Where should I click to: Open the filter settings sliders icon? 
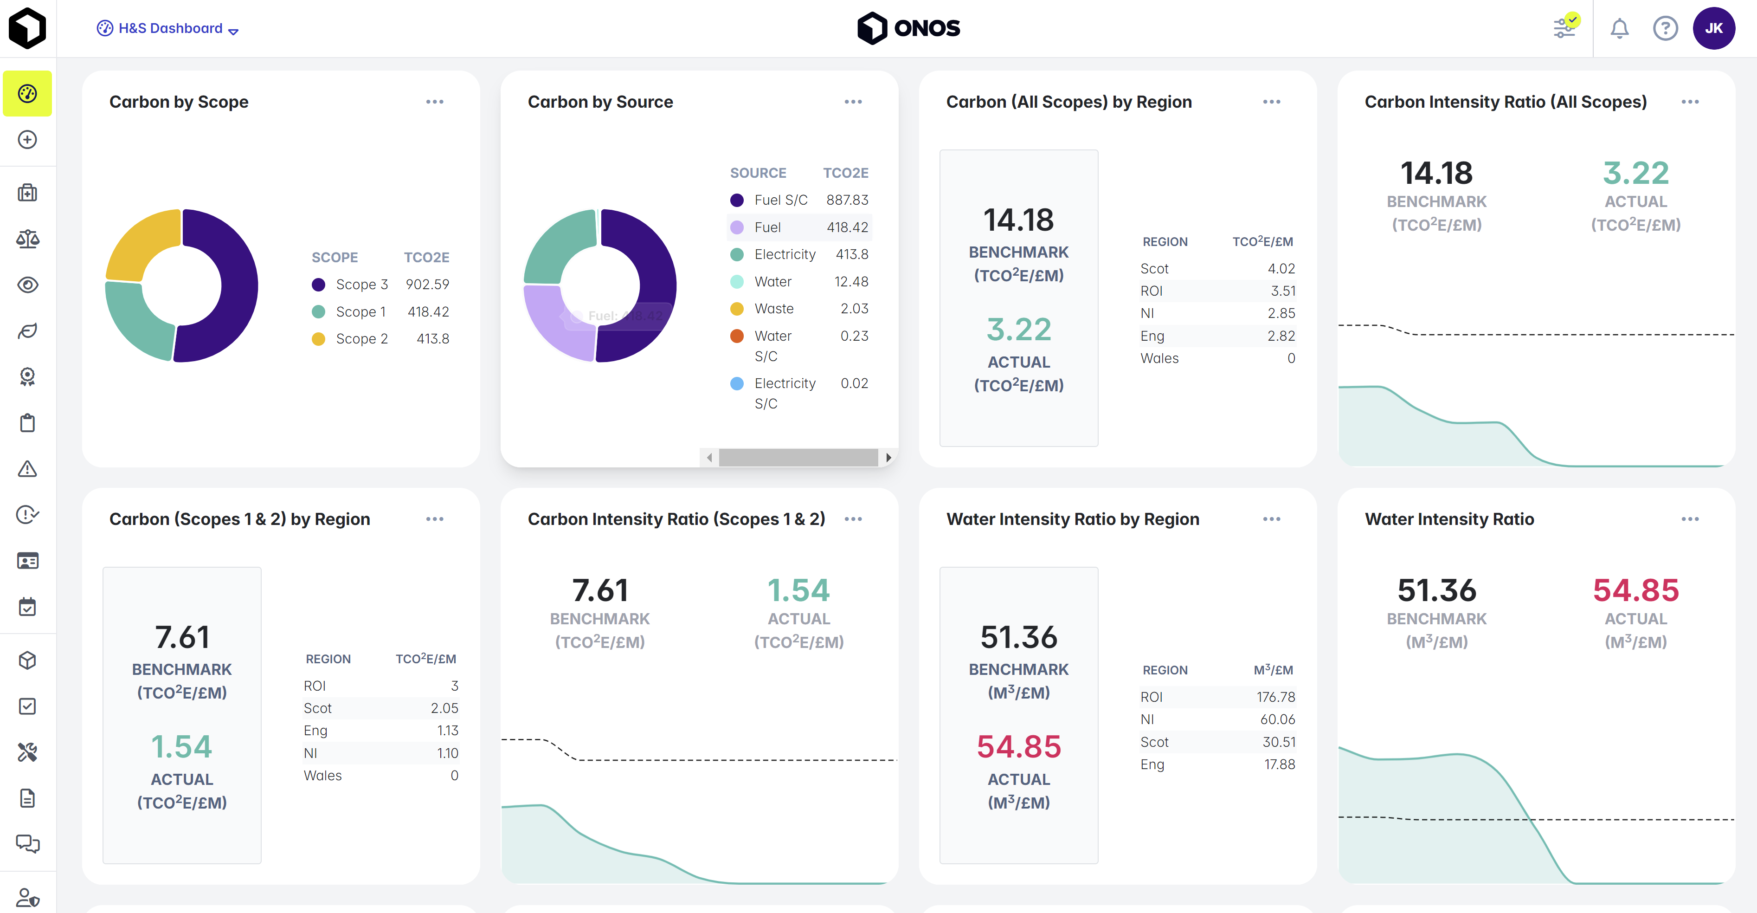1564,28
